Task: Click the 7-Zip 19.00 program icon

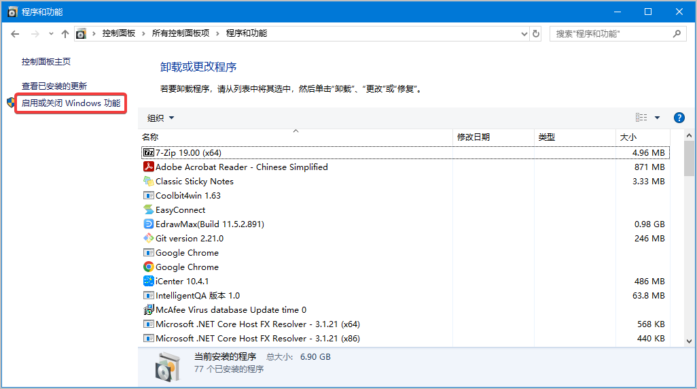Action: pos(149,153)
